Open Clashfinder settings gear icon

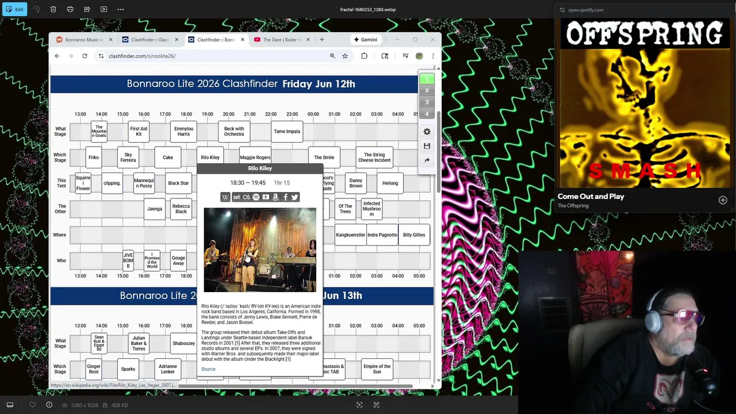[x=427, y=132]
